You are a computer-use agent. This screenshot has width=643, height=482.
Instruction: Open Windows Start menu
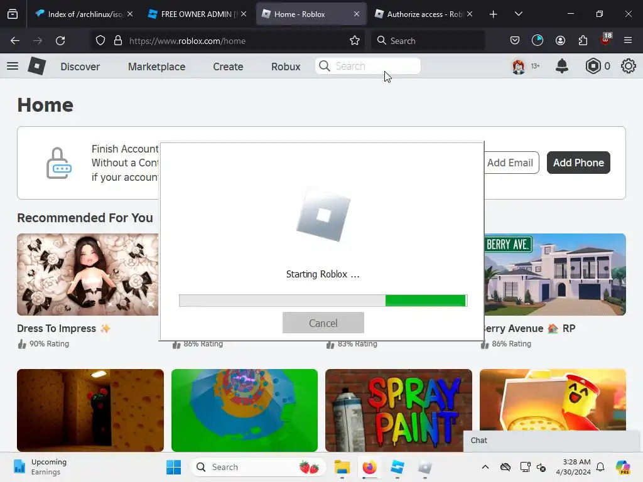coord(173,467)
